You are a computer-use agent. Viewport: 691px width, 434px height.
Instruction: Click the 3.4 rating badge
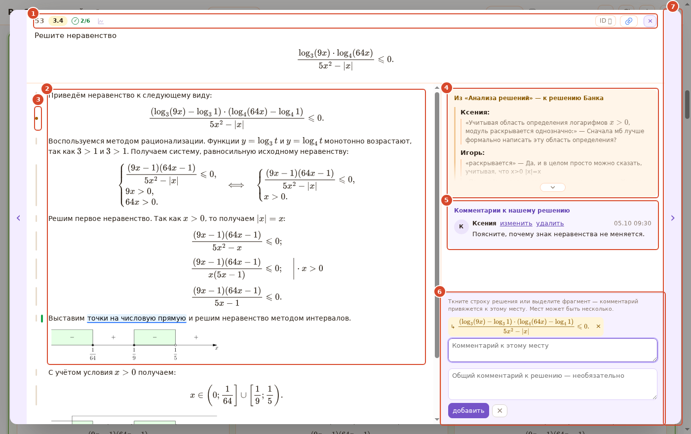click(58, 21)
